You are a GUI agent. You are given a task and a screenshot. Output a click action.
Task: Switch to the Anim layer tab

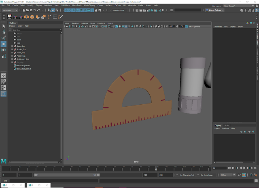pyautogui.click(x=227, y=125)
